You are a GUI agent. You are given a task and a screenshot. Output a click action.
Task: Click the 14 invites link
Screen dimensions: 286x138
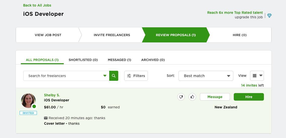[x=249, y=85]
